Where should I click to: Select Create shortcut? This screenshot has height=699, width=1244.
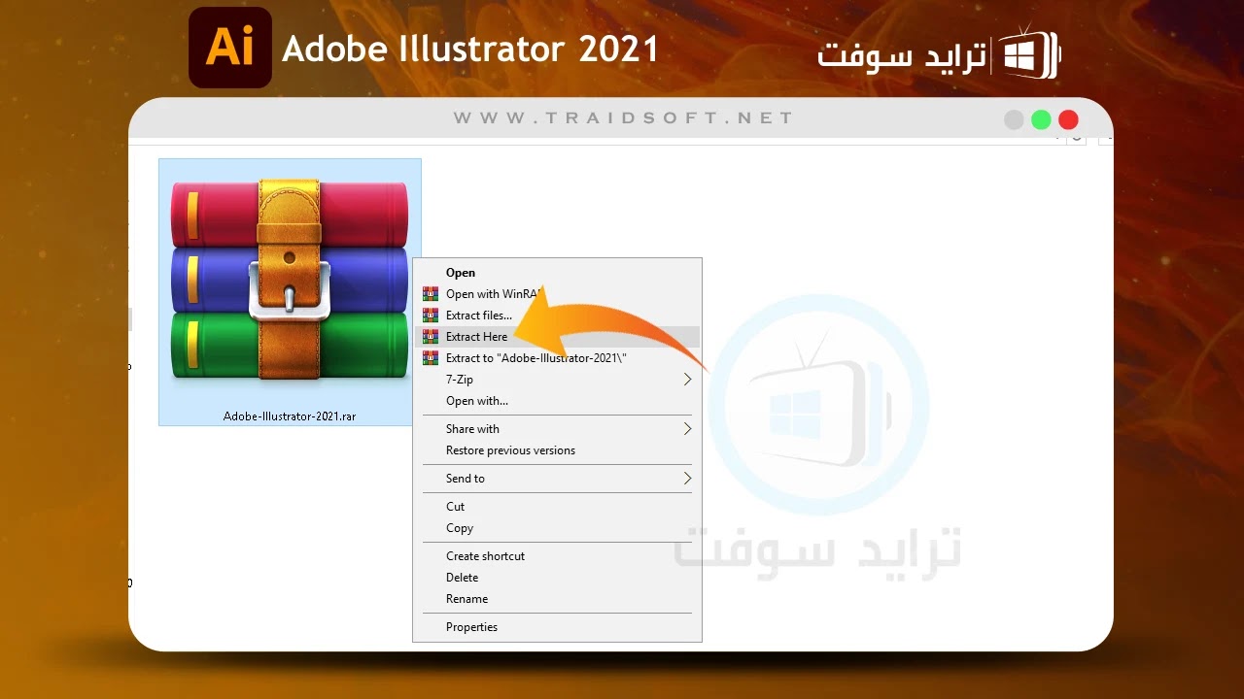557,556
